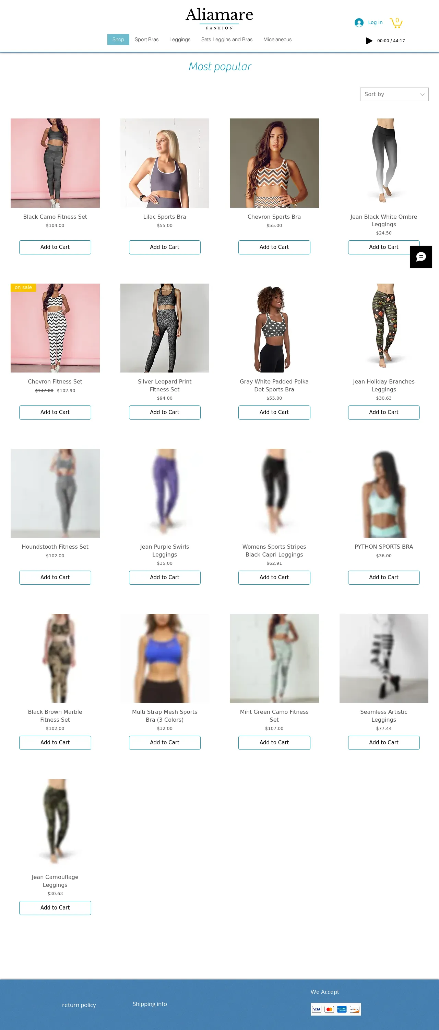
Task: Open the chat widget icon
Action: pyautogui.click(x=421, y=257)
